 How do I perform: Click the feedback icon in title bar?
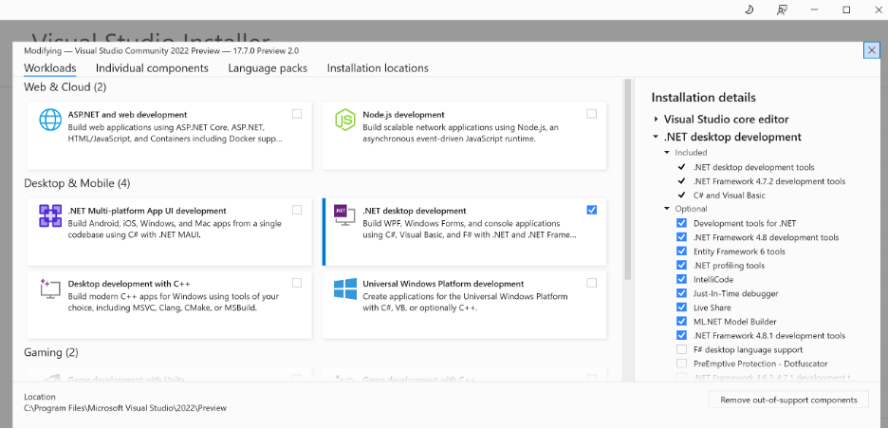click(x=782, y=9)
